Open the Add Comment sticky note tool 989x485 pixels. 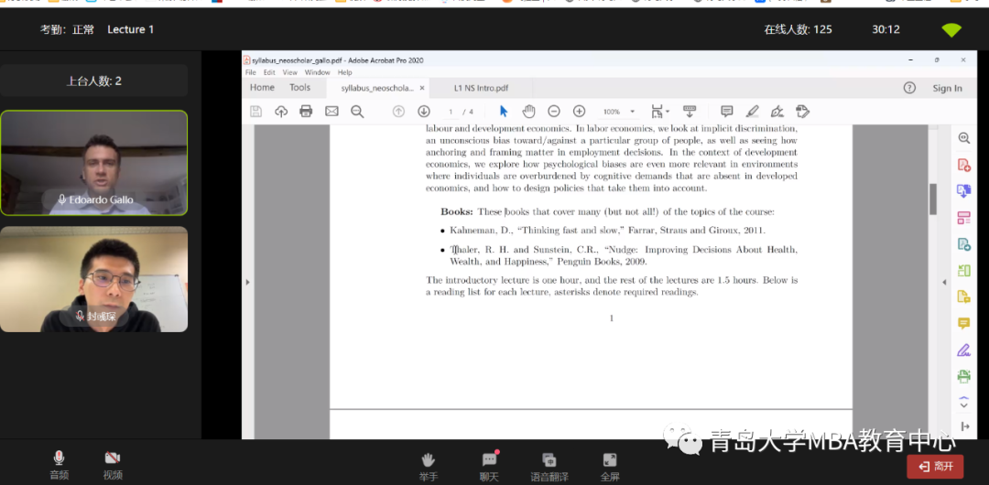[726, 112]
